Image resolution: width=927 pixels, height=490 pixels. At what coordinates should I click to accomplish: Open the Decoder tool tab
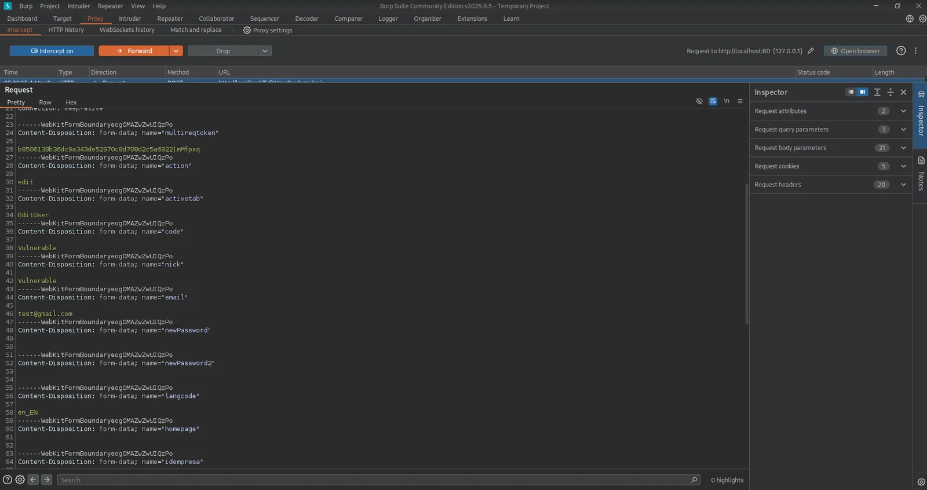(306, 19)
